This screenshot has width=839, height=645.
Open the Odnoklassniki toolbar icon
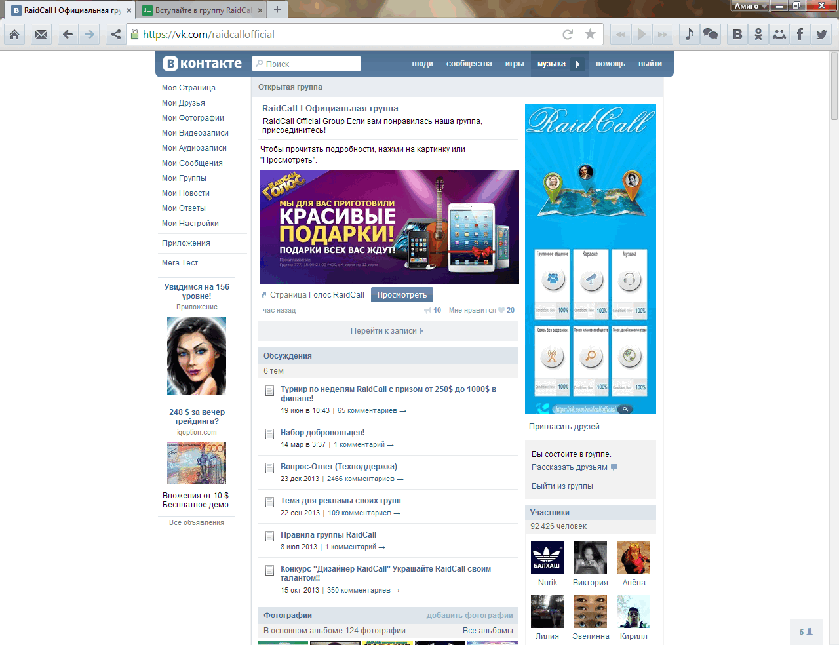click(758, 34)
